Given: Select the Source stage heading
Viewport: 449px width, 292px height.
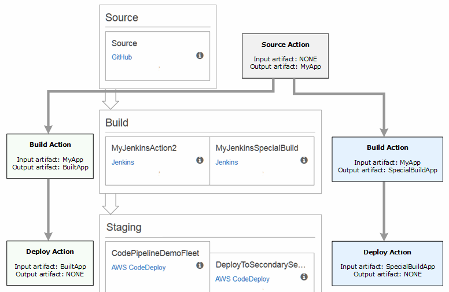Looking at the screenshot, I should click(x=122, y=17).
